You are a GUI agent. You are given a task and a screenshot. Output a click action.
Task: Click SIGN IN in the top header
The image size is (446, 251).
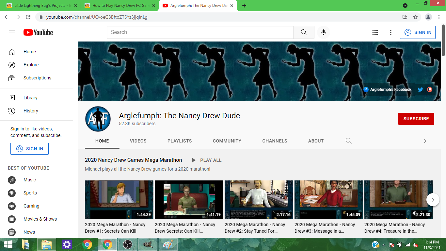click(418, 32)
